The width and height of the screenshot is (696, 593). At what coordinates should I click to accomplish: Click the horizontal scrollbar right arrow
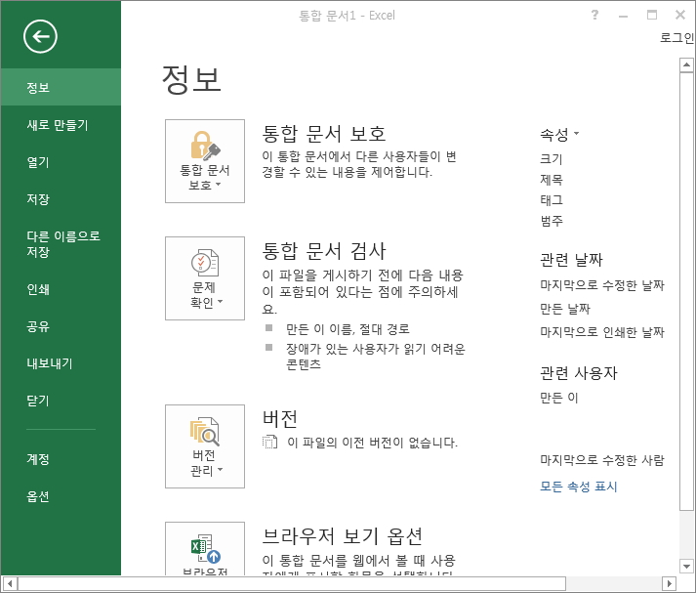669,583
